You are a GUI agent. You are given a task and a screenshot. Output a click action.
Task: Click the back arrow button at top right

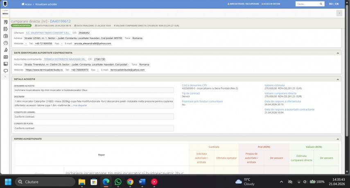pos(339,13)
